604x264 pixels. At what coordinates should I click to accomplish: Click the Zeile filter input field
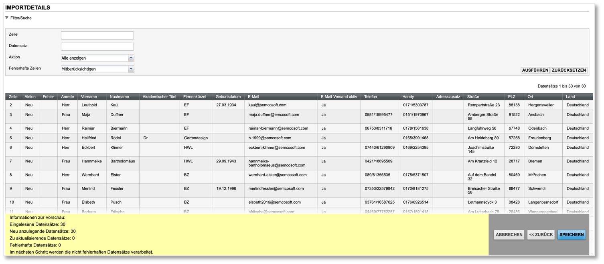pos(97,35)
